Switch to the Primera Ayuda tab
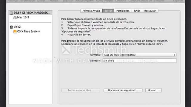 point(91,11)
